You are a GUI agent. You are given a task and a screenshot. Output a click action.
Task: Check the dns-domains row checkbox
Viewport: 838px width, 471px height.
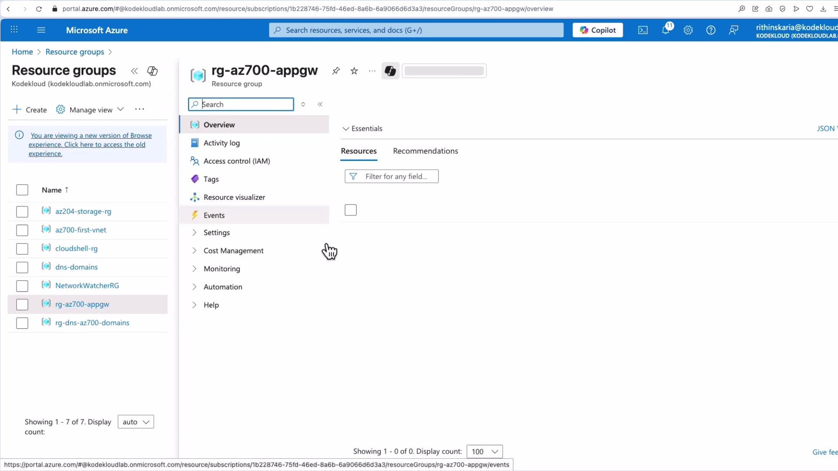[x=22, y=267]
